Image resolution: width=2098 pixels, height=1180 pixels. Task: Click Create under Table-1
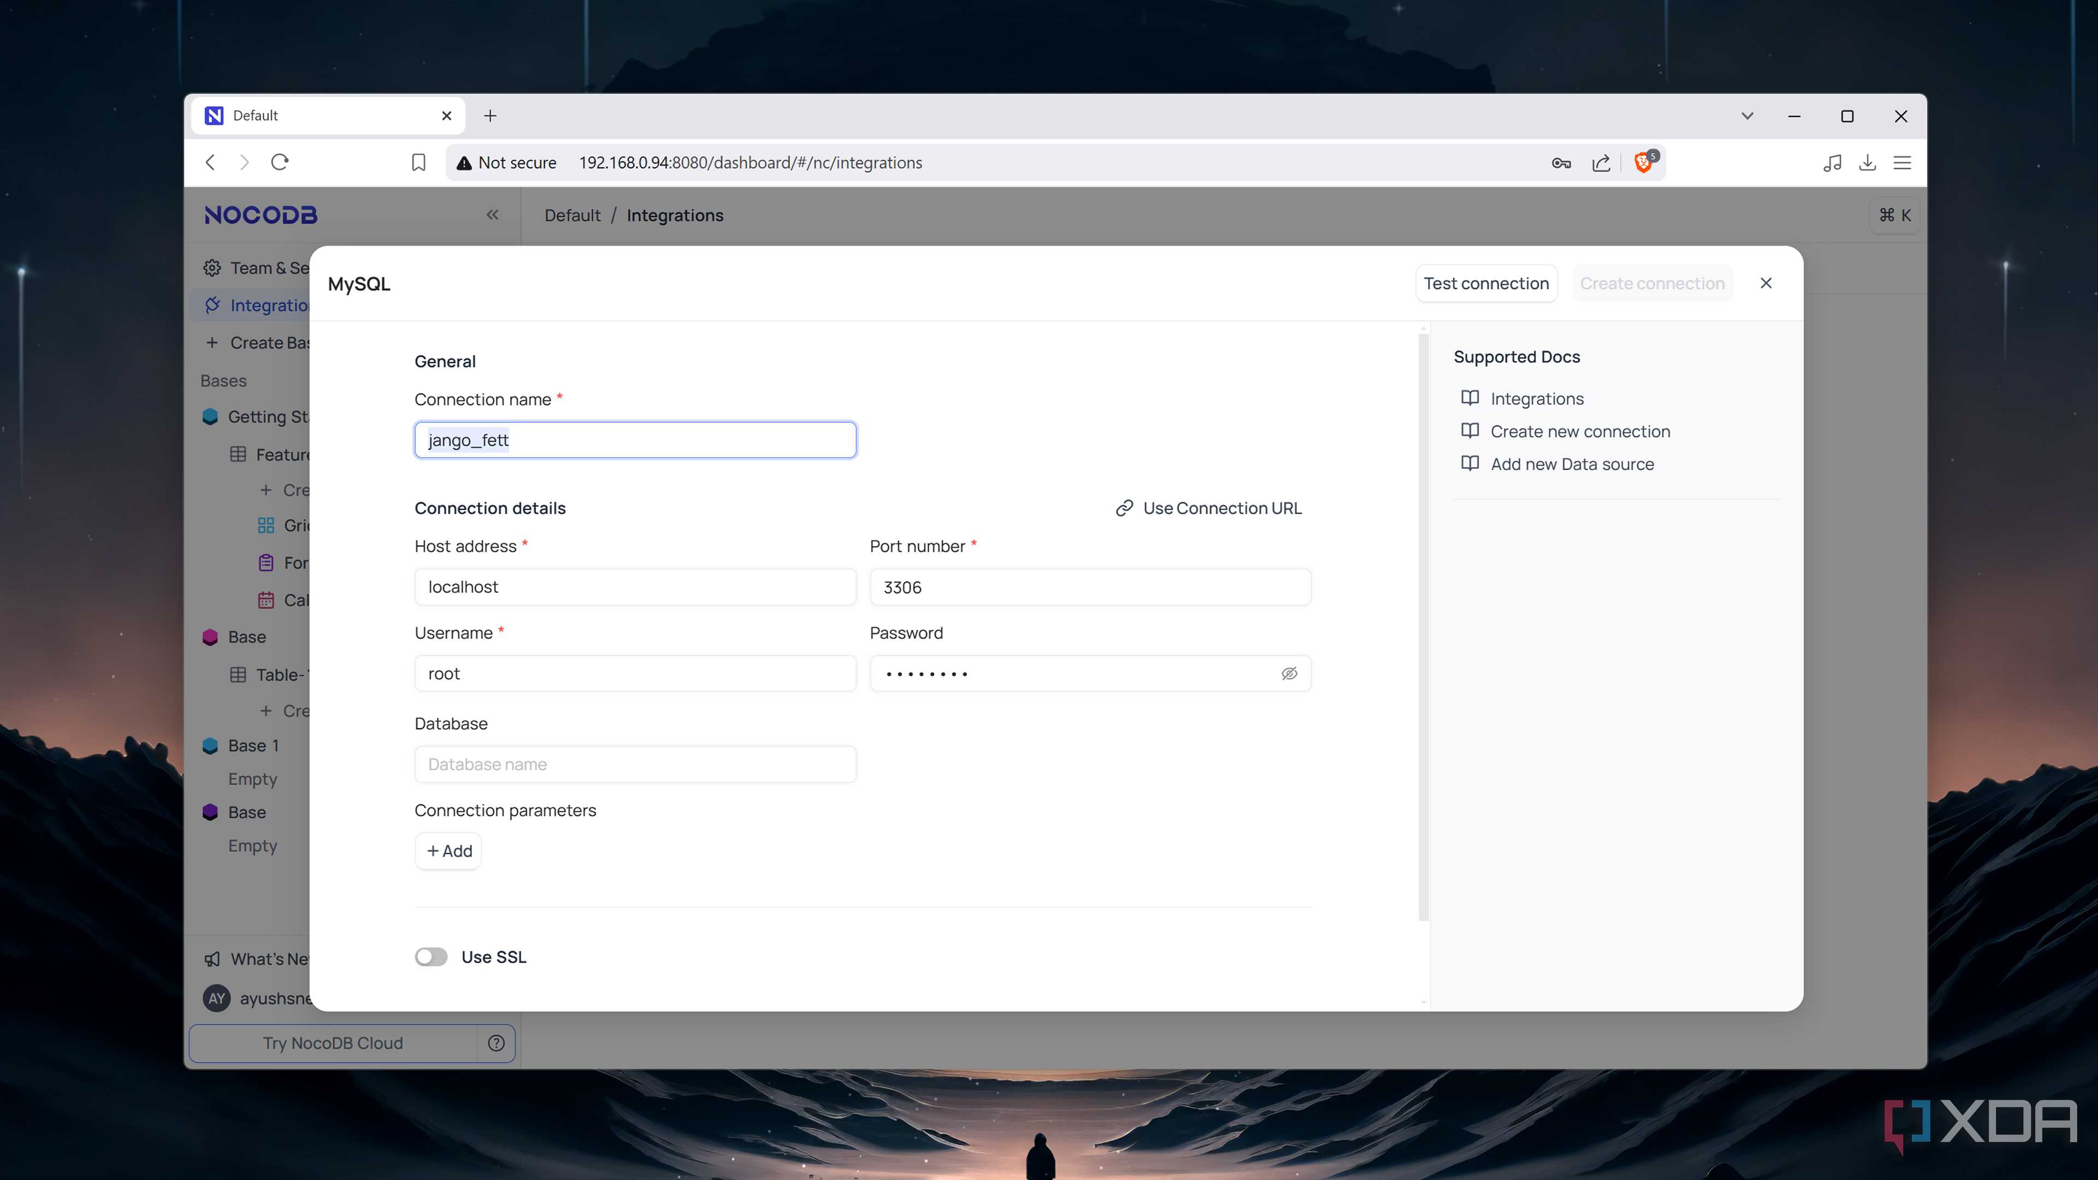pyautogui.click(x=284, y=711)
